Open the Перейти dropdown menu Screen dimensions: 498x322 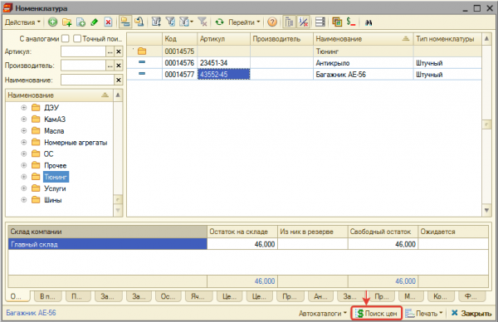pyautogui.click(x=244, y=22)
